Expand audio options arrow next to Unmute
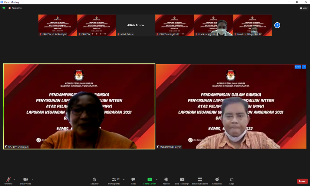 tap(14, 180)
